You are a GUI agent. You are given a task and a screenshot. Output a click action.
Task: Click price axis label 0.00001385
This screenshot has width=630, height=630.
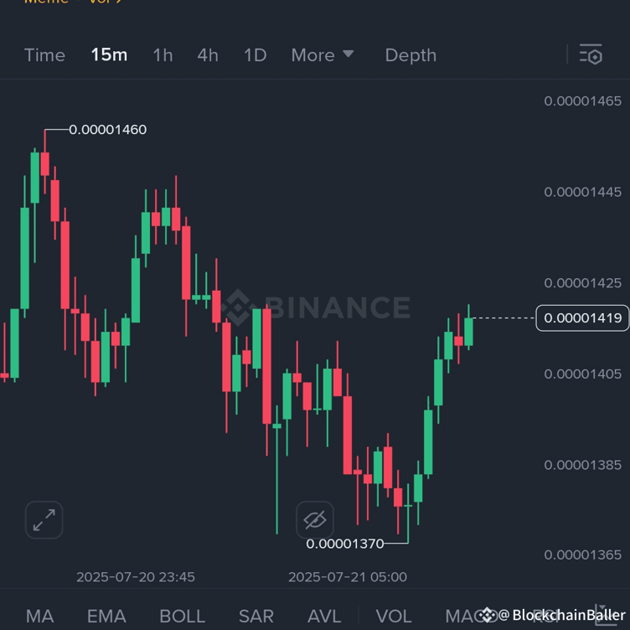(582, 465)
